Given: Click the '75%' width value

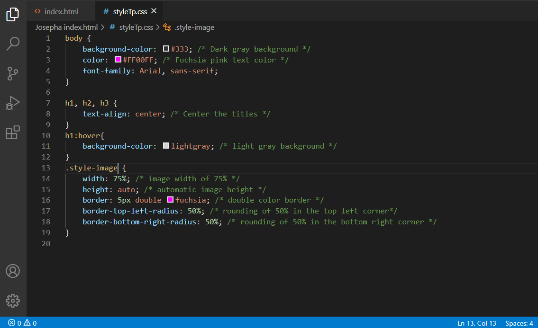Looking at the screenshot, I should (120, 179).
